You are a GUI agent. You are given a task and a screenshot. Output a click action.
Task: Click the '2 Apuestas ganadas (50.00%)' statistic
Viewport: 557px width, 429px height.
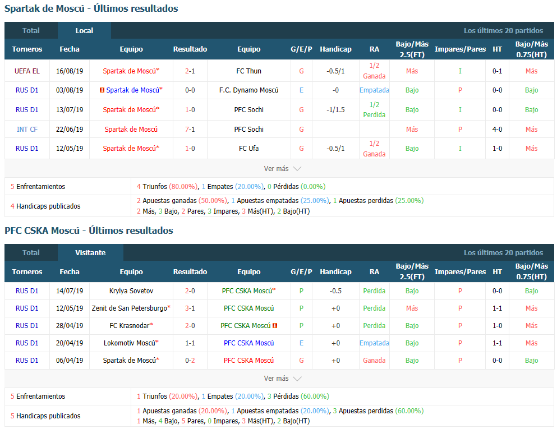pos(182,201)
